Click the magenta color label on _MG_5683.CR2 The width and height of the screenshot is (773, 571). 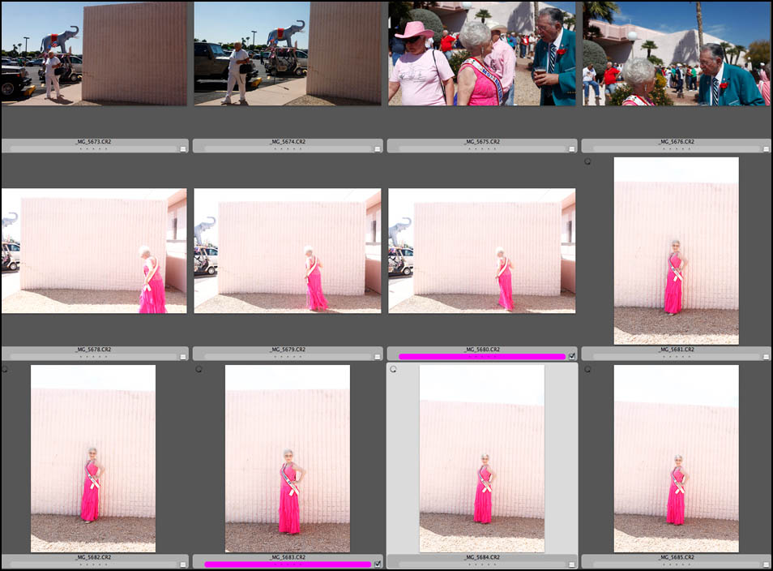[x=288, y=564]
